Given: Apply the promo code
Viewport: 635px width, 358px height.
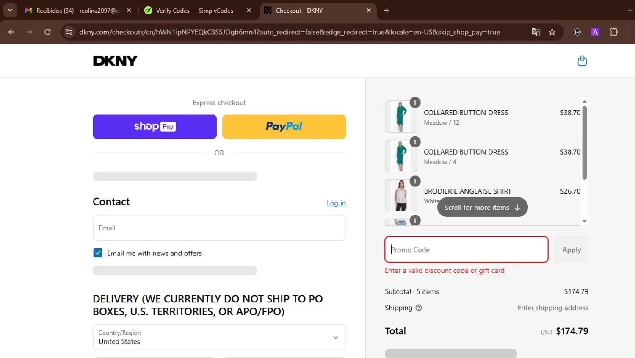Looking at the screenshot, I should coord(571,250).
